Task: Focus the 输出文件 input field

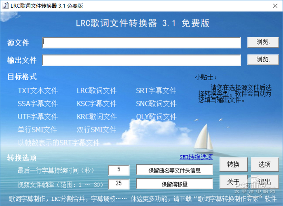Action: [141, 60]
